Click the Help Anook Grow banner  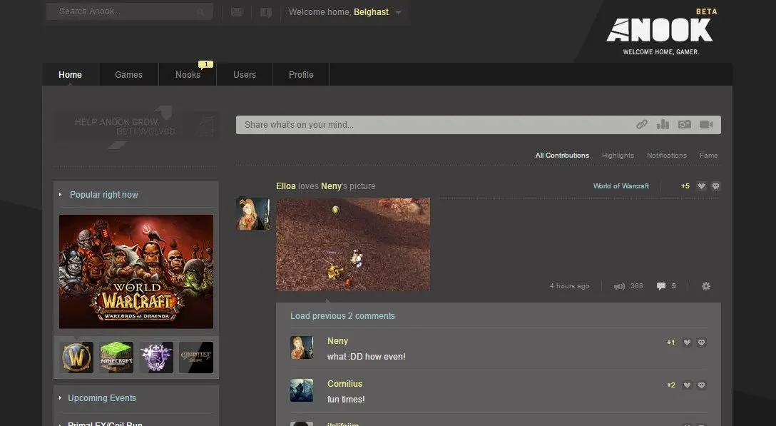(136, 126)
